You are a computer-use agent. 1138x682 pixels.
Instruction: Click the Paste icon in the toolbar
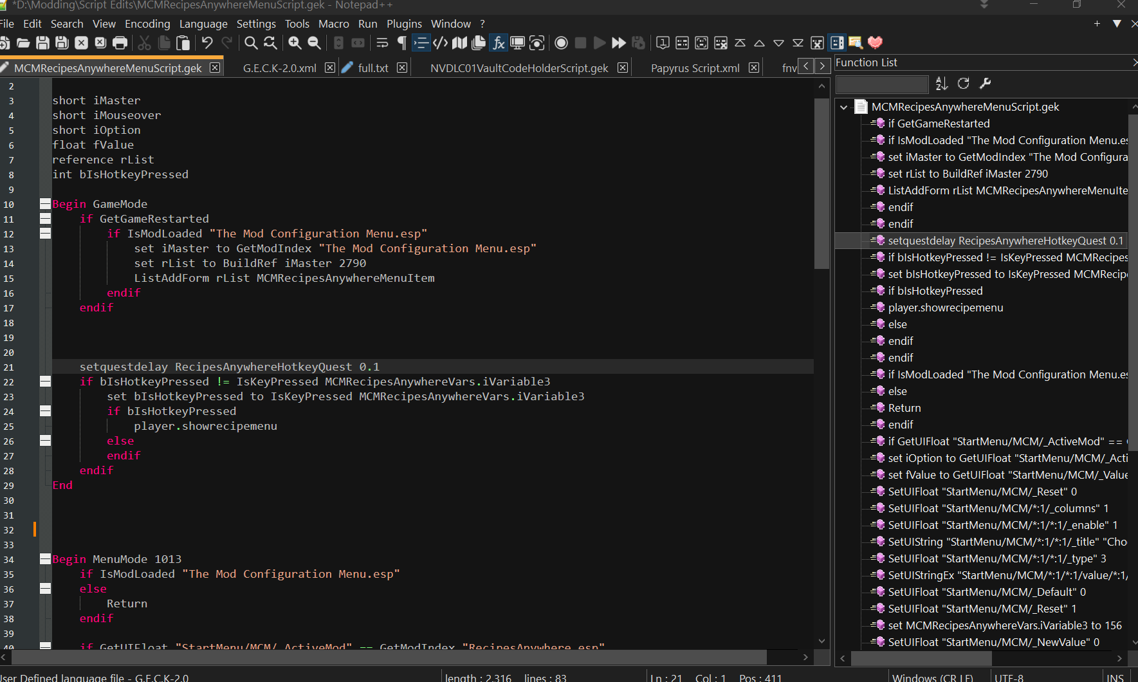(183, 43)
